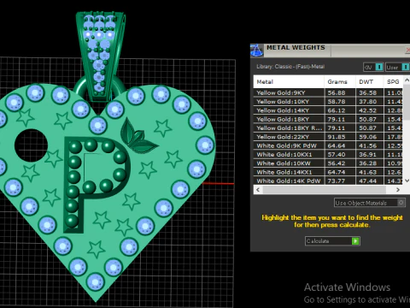The height and width of the screenshot is (308, 410).
Task: Click the right arrow of horizontal scrollbar
Action: 398,190
